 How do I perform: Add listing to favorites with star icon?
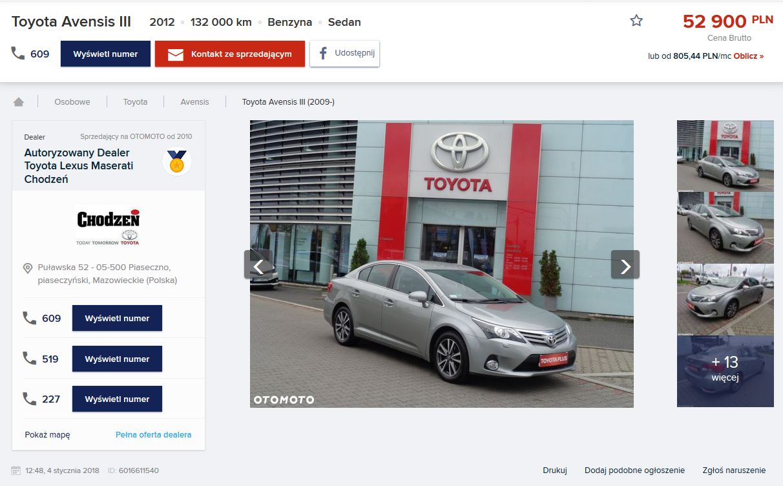point(636,21)
